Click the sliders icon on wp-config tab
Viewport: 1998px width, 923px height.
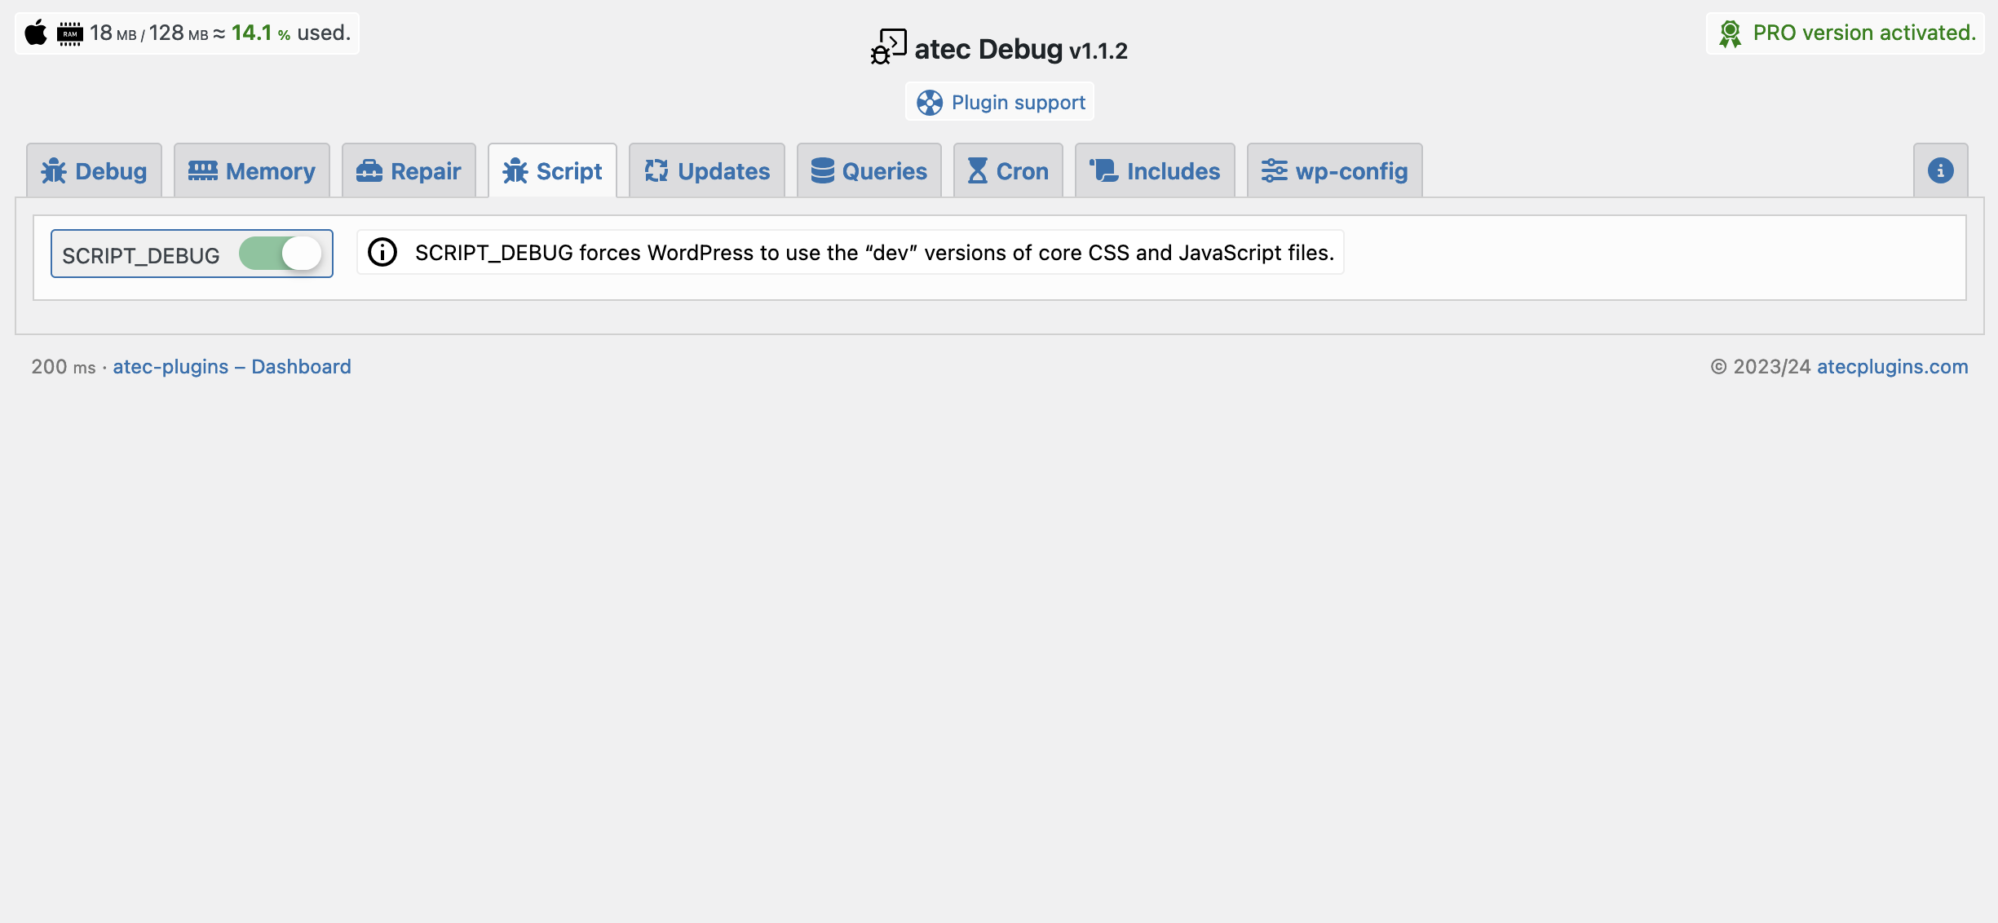pos(1274,171)
